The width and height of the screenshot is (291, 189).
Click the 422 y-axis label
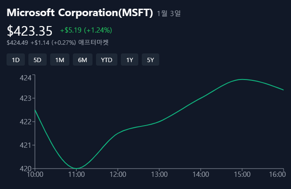pos(25,122)
